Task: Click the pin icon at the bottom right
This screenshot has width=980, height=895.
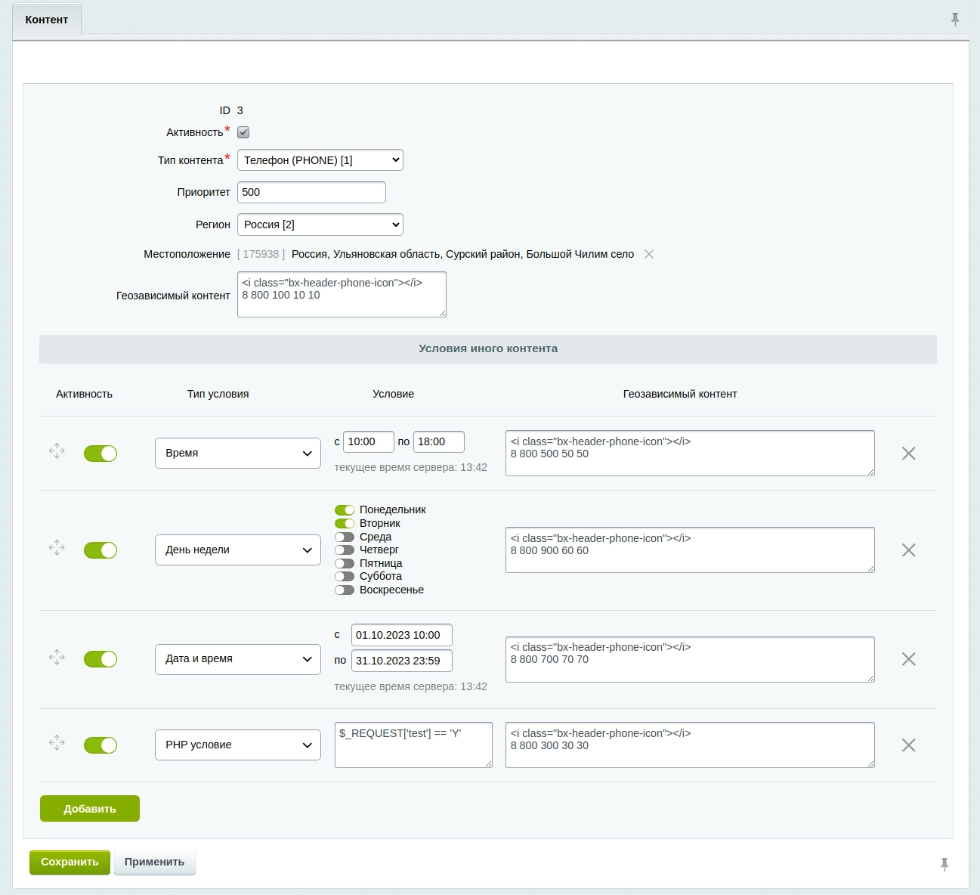Action: pyautogui.click(x=944, y=864)
